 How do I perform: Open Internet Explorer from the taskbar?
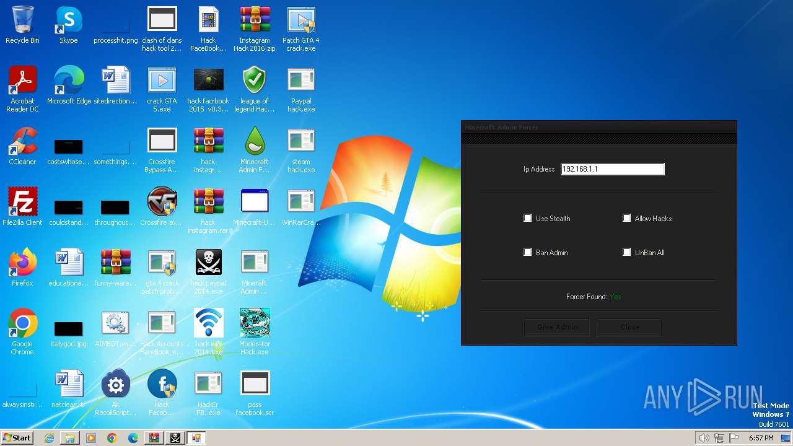[50, 438]
